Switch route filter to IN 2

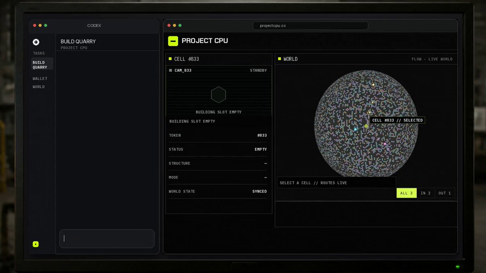[425, 193]
